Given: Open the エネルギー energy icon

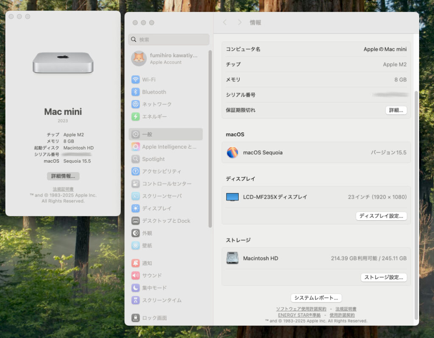Looking at the screenshot, I should click(x=135, y=116).
